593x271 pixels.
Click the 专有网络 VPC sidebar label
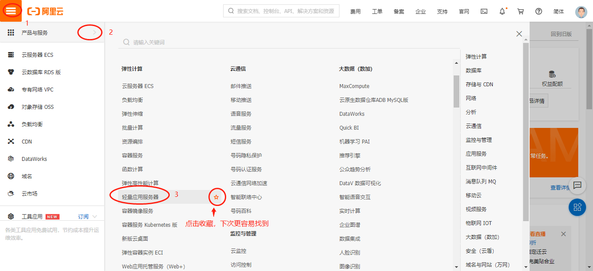37,90
